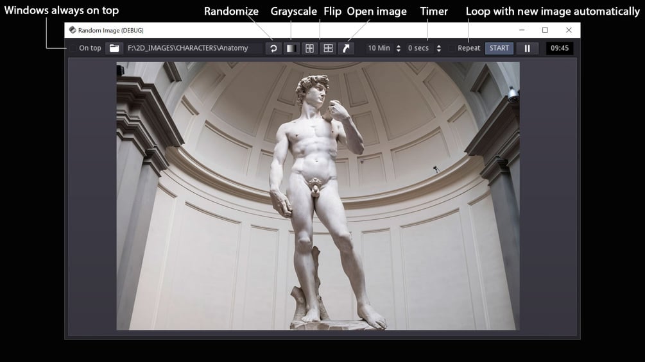Click the 09:45 countdown display
645x362 pixels.
(560, 48)
